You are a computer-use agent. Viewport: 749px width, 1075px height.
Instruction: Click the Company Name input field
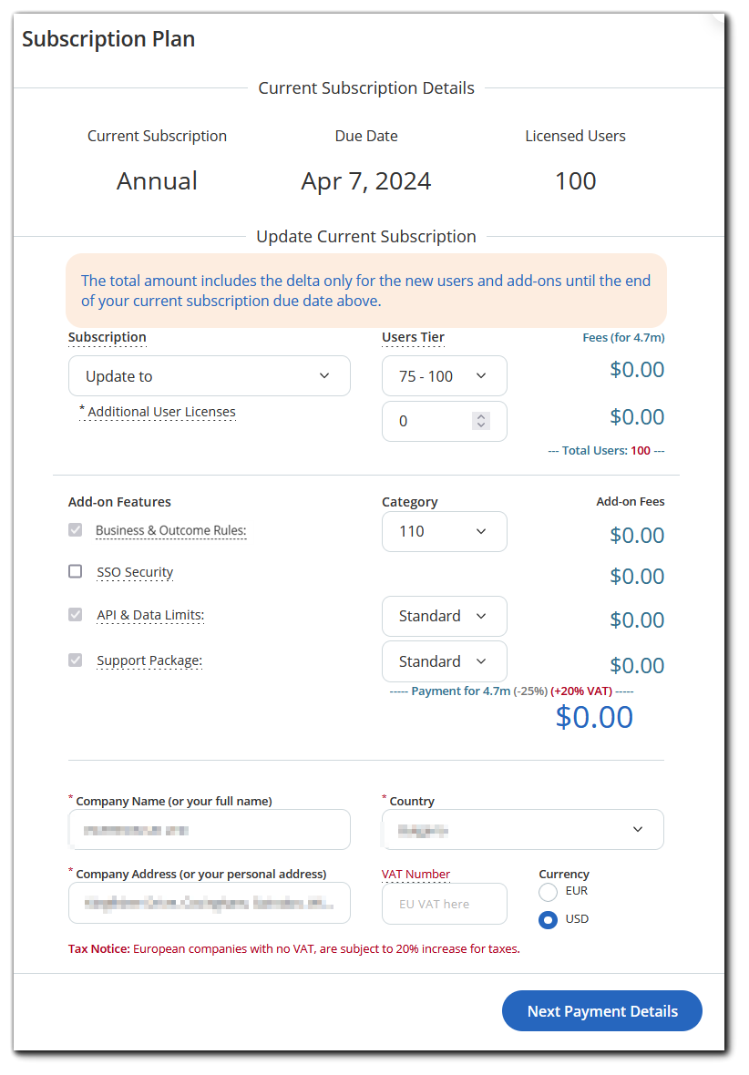coord(209,829)
